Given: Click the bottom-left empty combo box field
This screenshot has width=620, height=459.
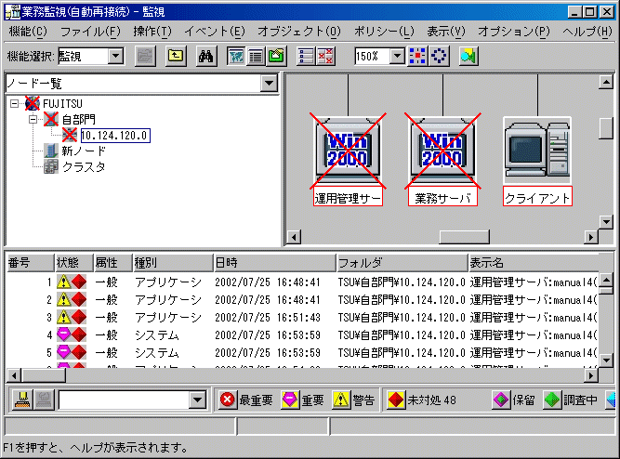Looking at the screenshot, I should [x=125, y=400].
